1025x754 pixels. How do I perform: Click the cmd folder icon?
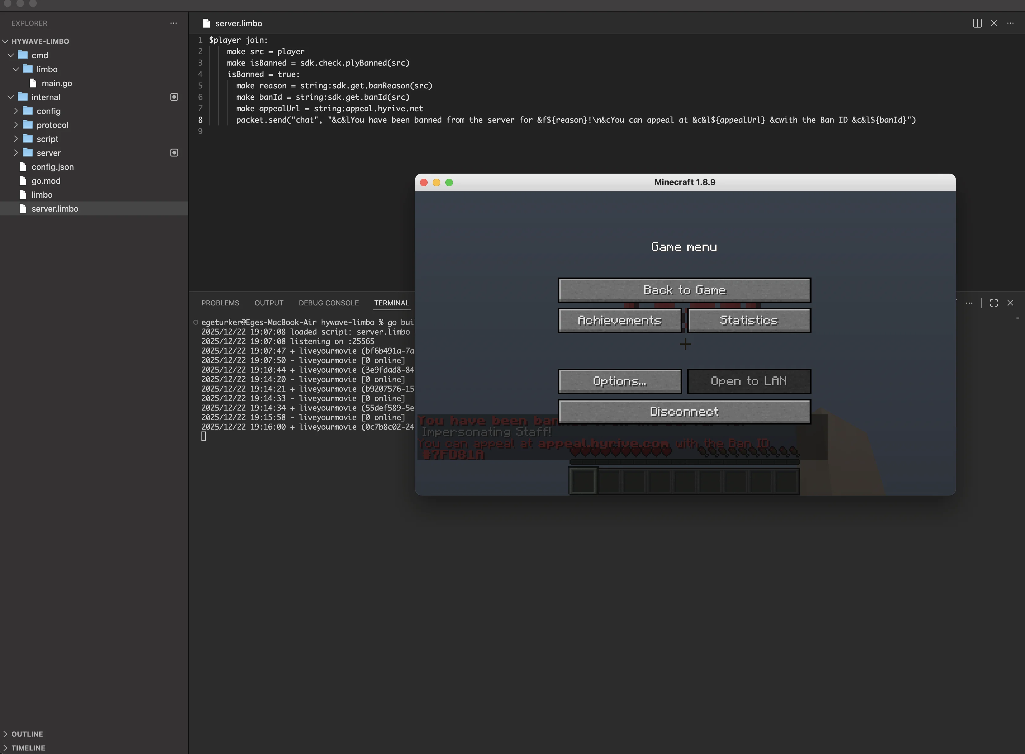23,55
